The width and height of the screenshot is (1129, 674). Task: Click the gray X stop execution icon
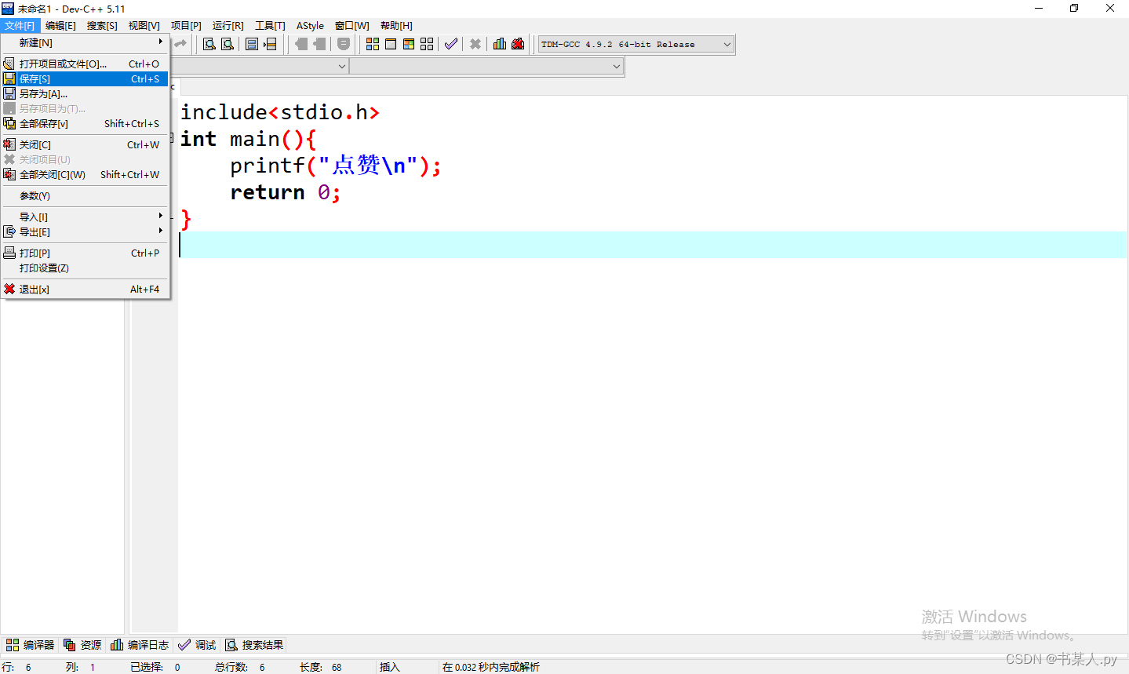(475, 44)
